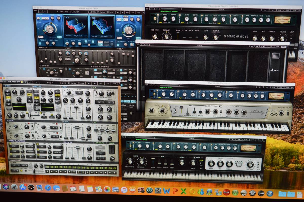This screenshot has width=304, height=202.
Task: Open the LFO1 source dropdown in Element Mod Matrix
Action: [x=14, y=146]
